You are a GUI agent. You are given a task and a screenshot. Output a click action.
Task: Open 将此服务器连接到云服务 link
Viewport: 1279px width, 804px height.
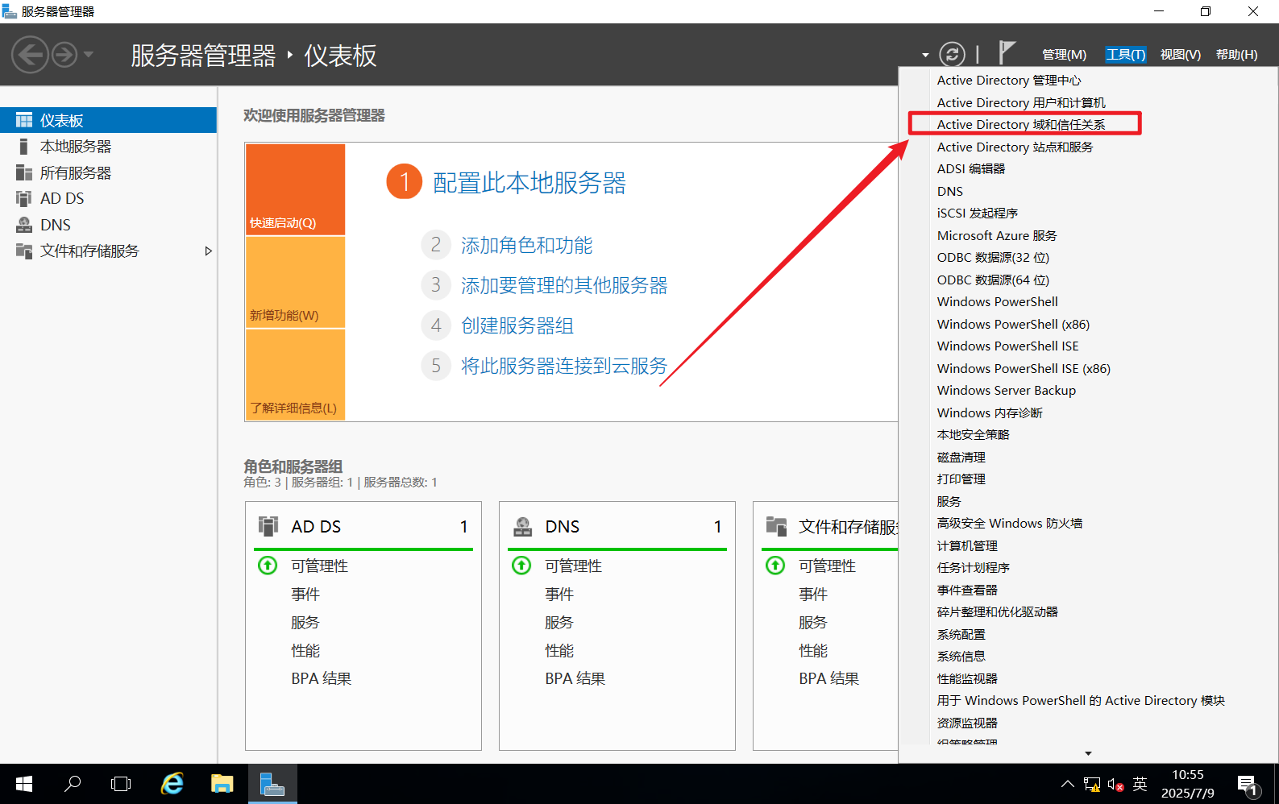(564, 366)
